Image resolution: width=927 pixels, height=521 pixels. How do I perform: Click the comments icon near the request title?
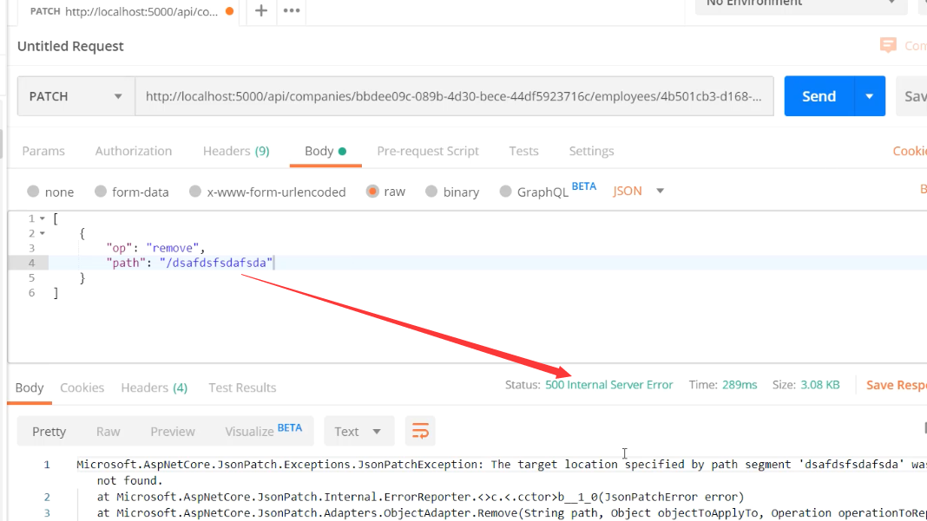[888, 45]
